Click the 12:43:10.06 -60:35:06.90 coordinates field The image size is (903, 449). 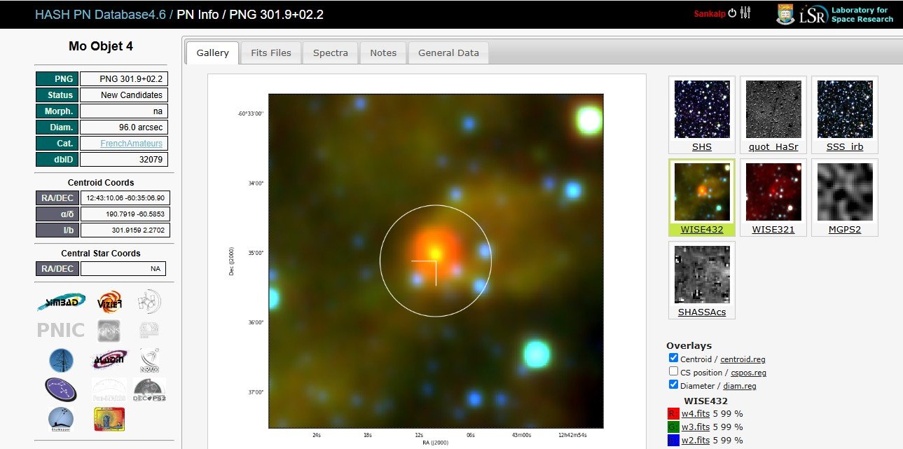125,198
